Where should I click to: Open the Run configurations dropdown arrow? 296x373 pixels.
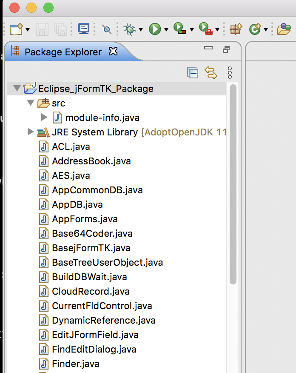click(x=166, y=29)
